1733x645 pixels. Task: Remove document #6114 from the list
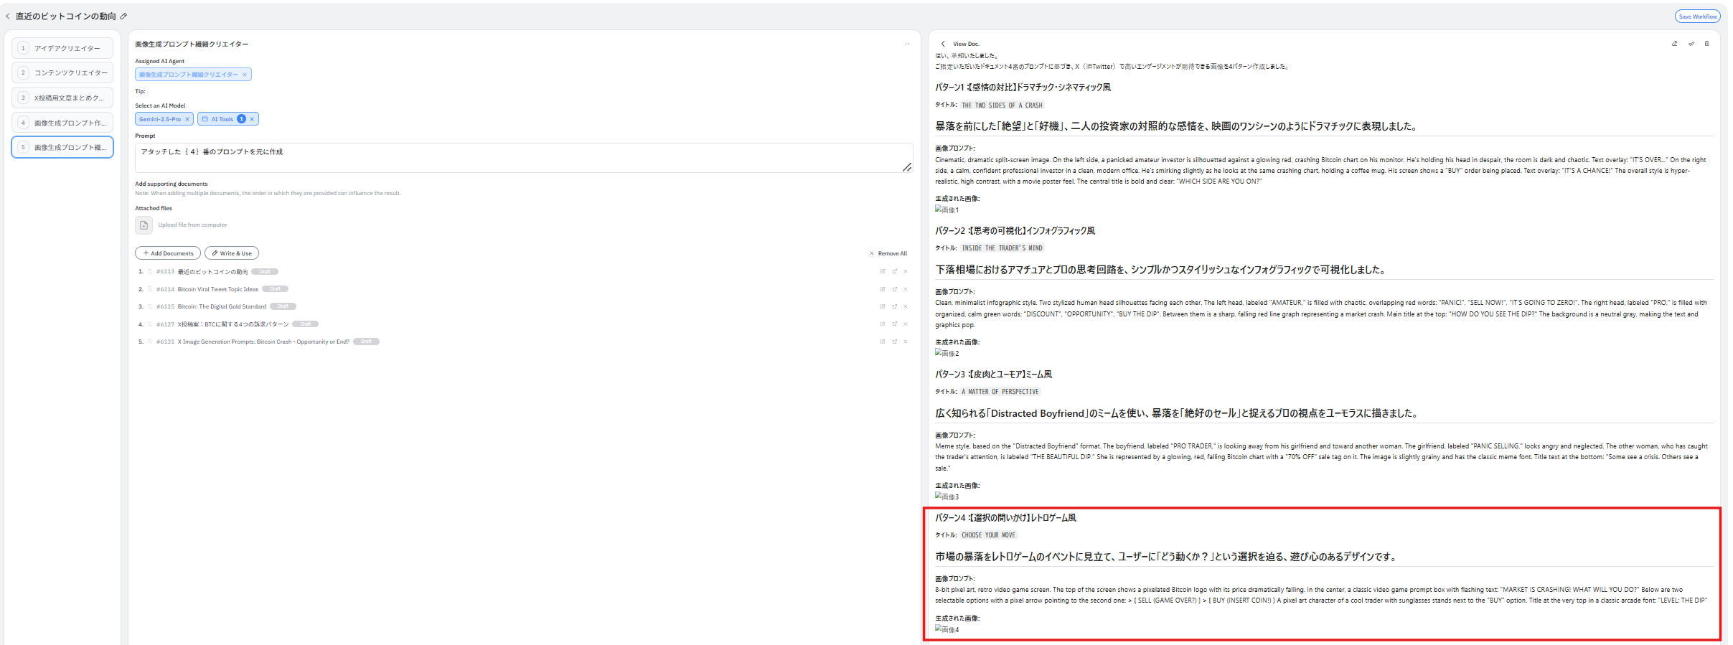point(906,289)
